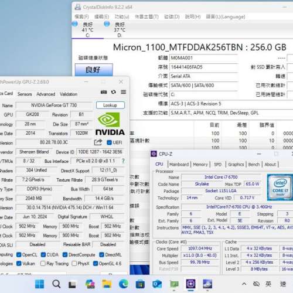Switch to CPU-Z taskbar icon
This screenshot has height=293, width=293.
click(190, 284)
